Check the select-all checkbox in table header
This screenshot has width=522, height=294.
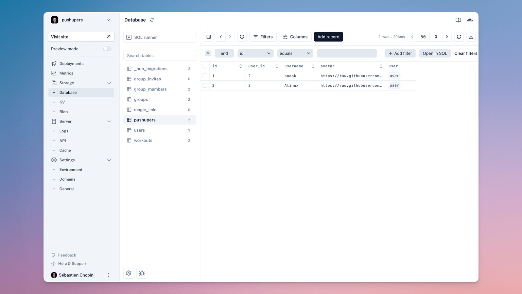205,66
